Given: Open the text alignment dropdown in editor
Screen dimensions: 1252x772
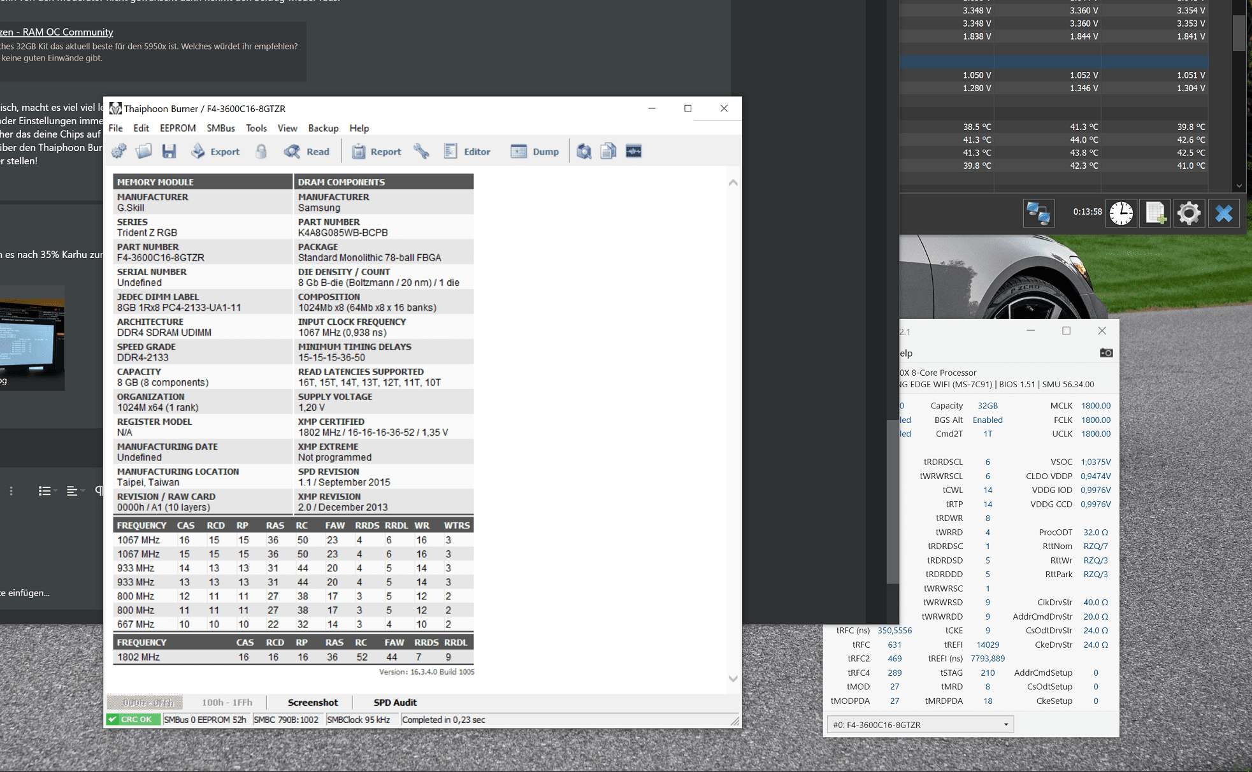Looking at the screenshot, I should 75,490.
